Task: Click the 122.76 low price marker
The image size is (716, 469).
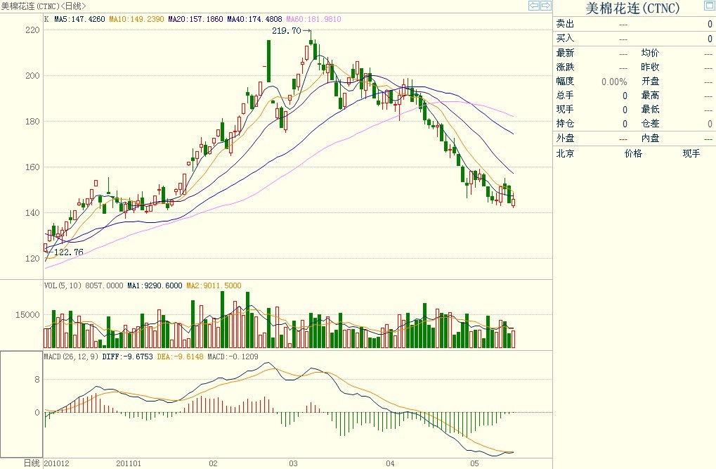Action: pos(68,252)
